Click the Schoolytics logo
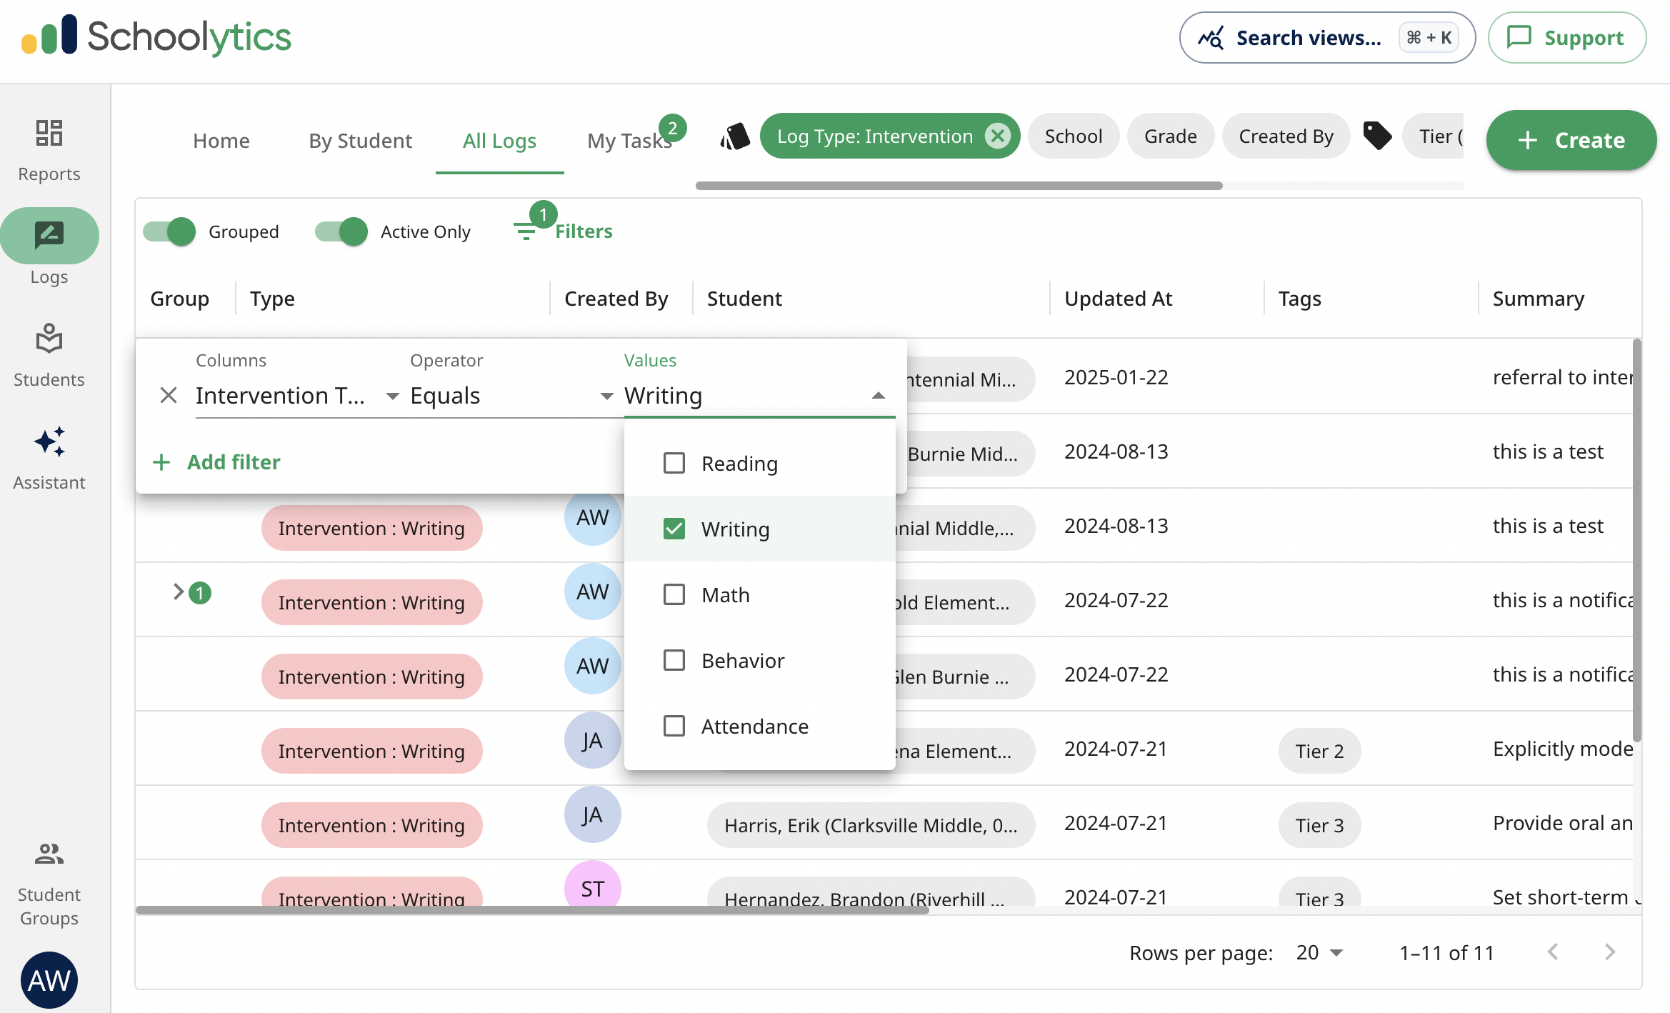The height and width of the screenshot is (1013, 1670). (x=156, y=36)
